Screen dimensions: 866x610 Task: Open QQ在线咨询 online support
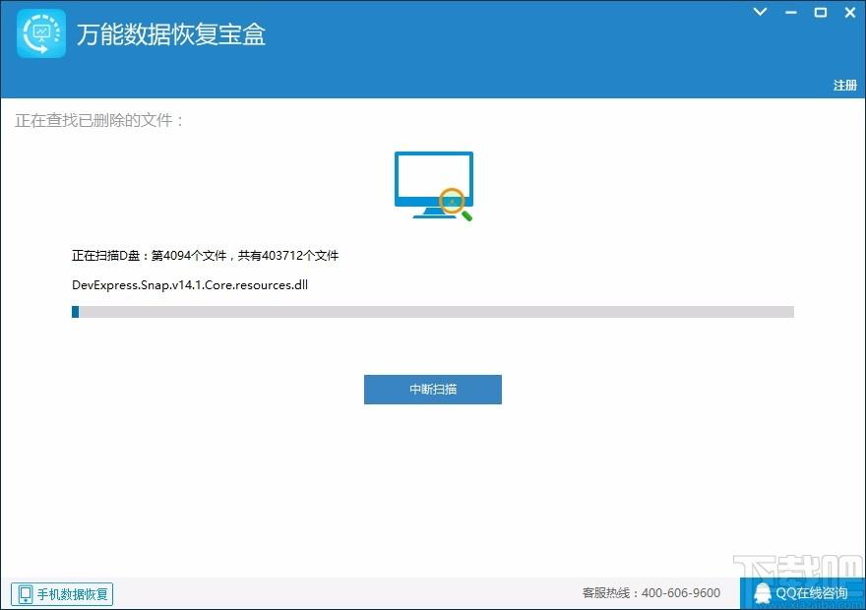[x=801, y=593]
